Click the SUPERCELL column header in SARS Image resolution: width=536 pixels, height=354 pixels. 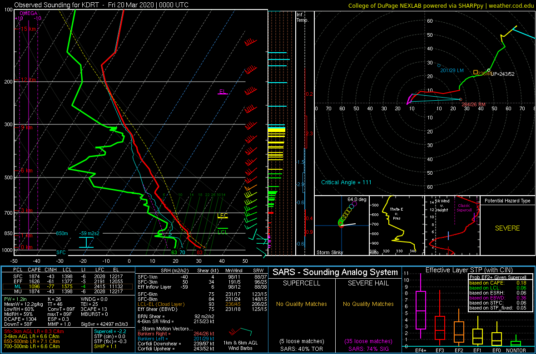point(301,283)
